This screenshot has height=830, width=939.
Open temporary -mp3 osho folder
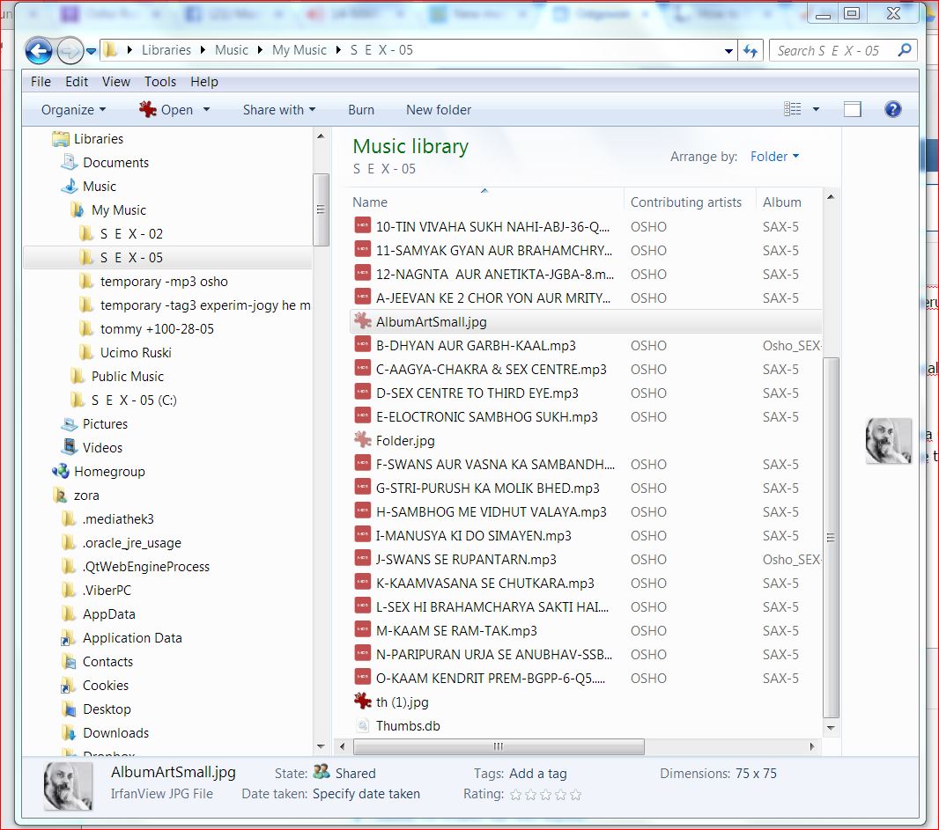click(x=164, y=282)
